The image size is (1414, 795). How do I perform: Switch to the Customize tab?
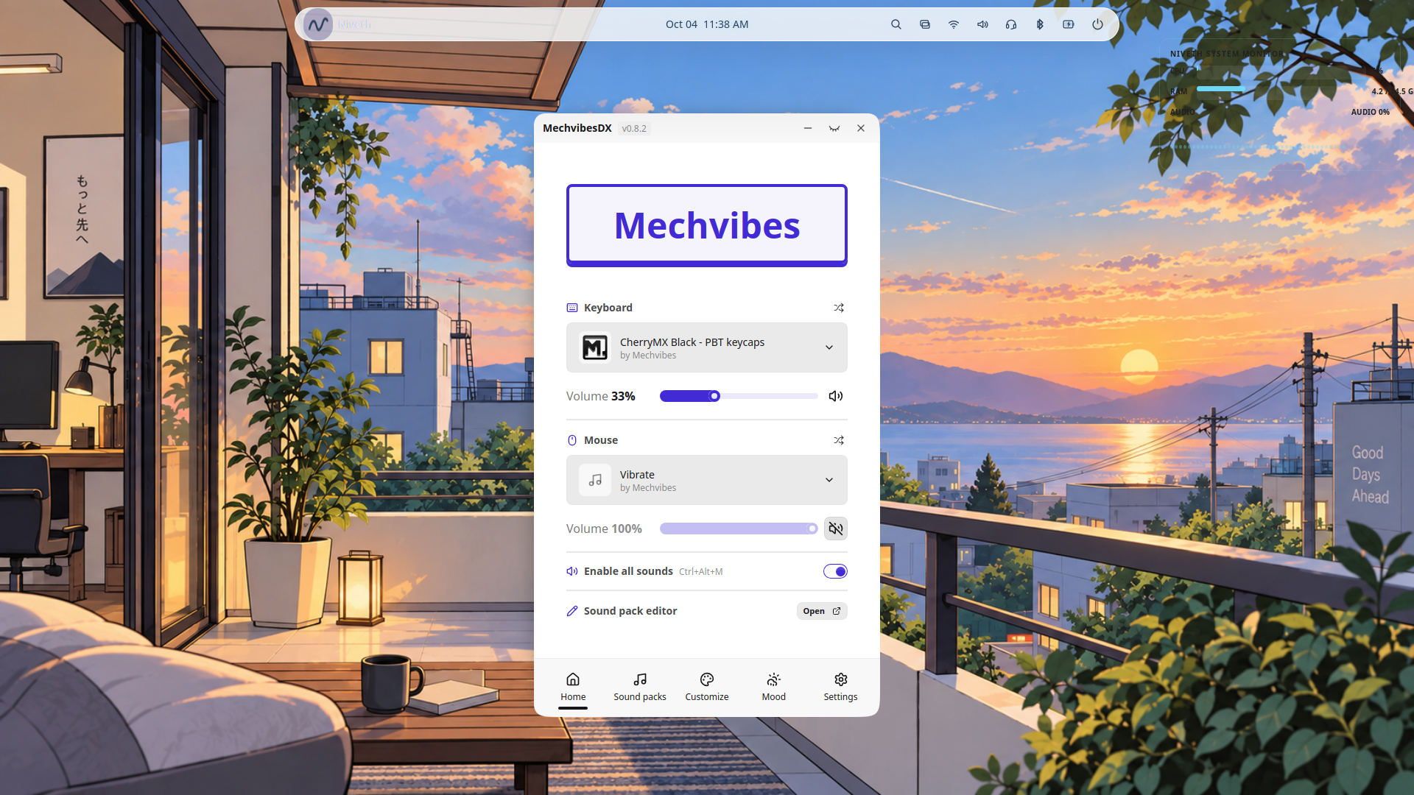click(707, 687)
